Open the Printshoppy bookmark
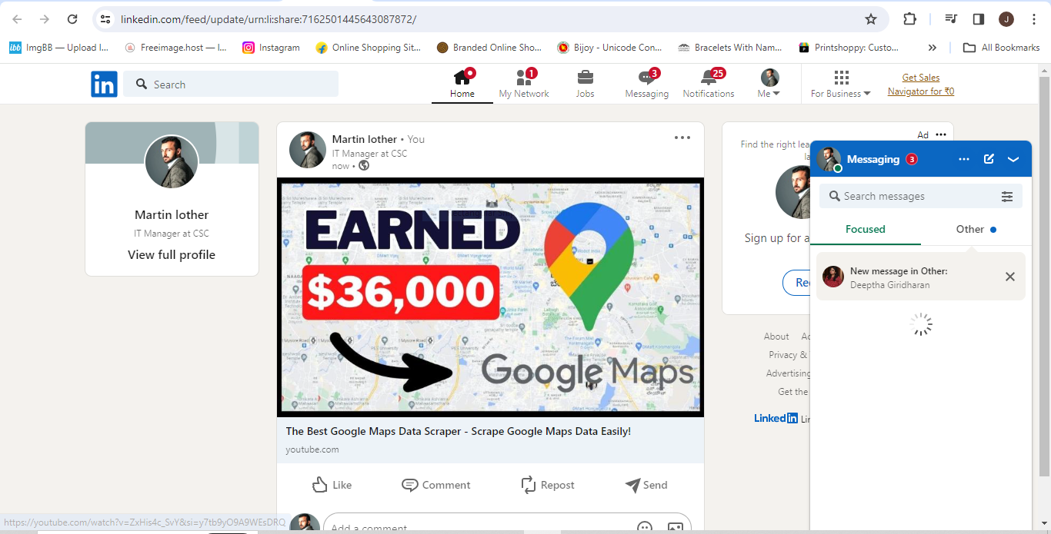Screen dimensions: 1051x534 849,48
